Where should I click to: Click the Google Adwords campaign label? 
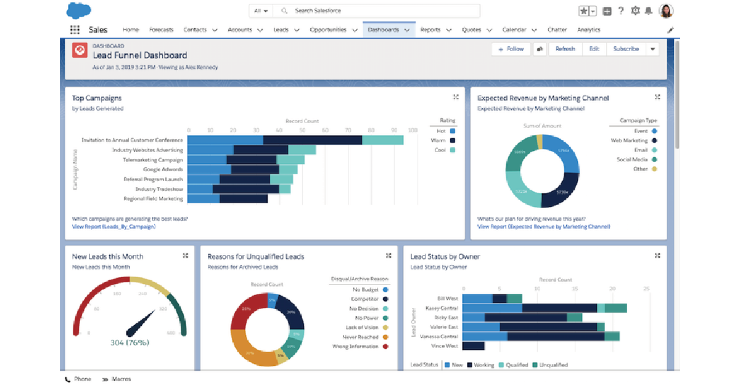click(163, 169)
